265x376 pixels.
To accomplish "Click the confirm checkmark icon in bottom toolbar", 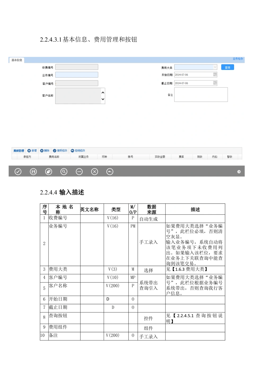I will [x=18, y=171].
